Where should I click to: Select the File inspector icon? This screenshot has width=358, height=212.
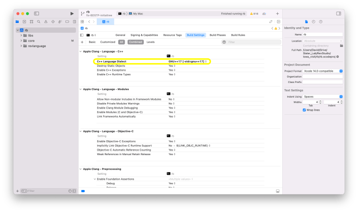tap(306, 22)
